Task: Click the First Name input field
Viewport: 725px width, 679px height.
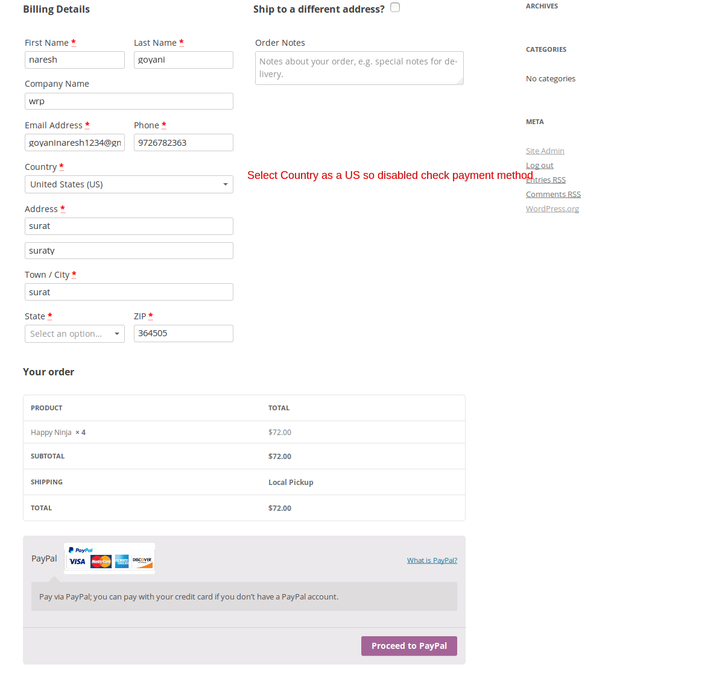Action: pyautogui.click(x=75, y=60)
